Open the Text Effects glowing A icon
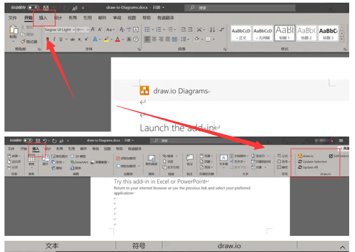Screen dimensions: 355x252 point(95,39)
